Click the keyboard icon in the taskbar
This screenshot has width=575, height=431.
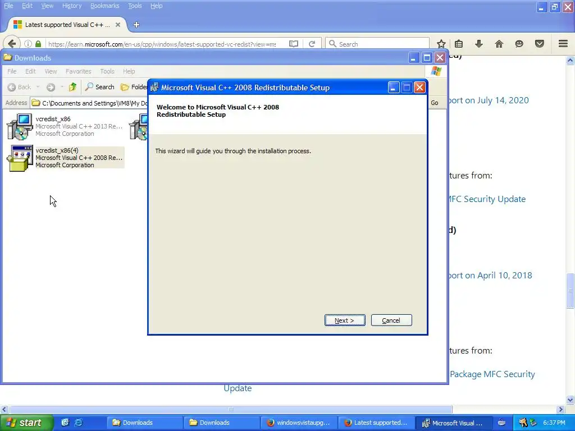click(x=501, y=423)
